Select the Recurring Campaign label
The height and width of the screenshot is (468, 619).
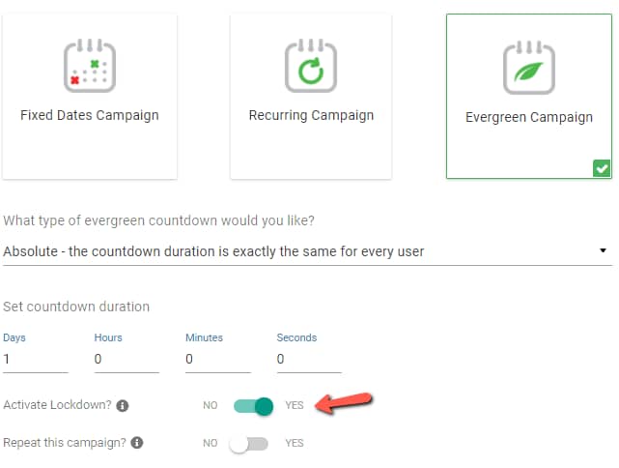point(311,115)
